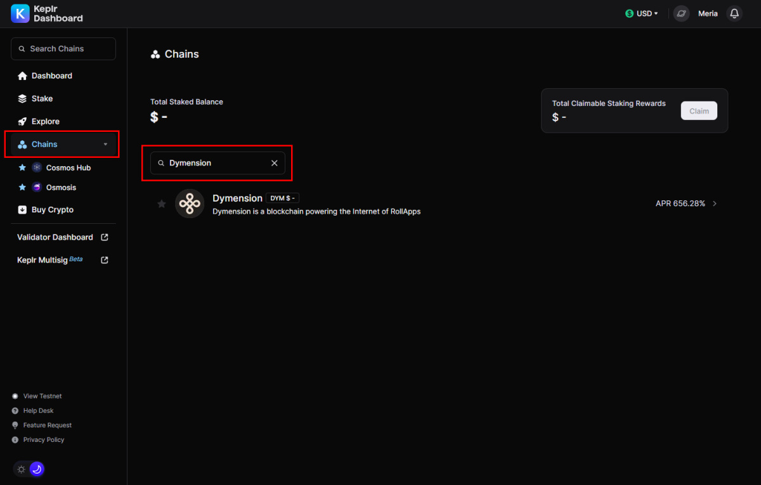761x485 pixels.
Task: Click the Meria account name
Action: (x=708, y=13)
